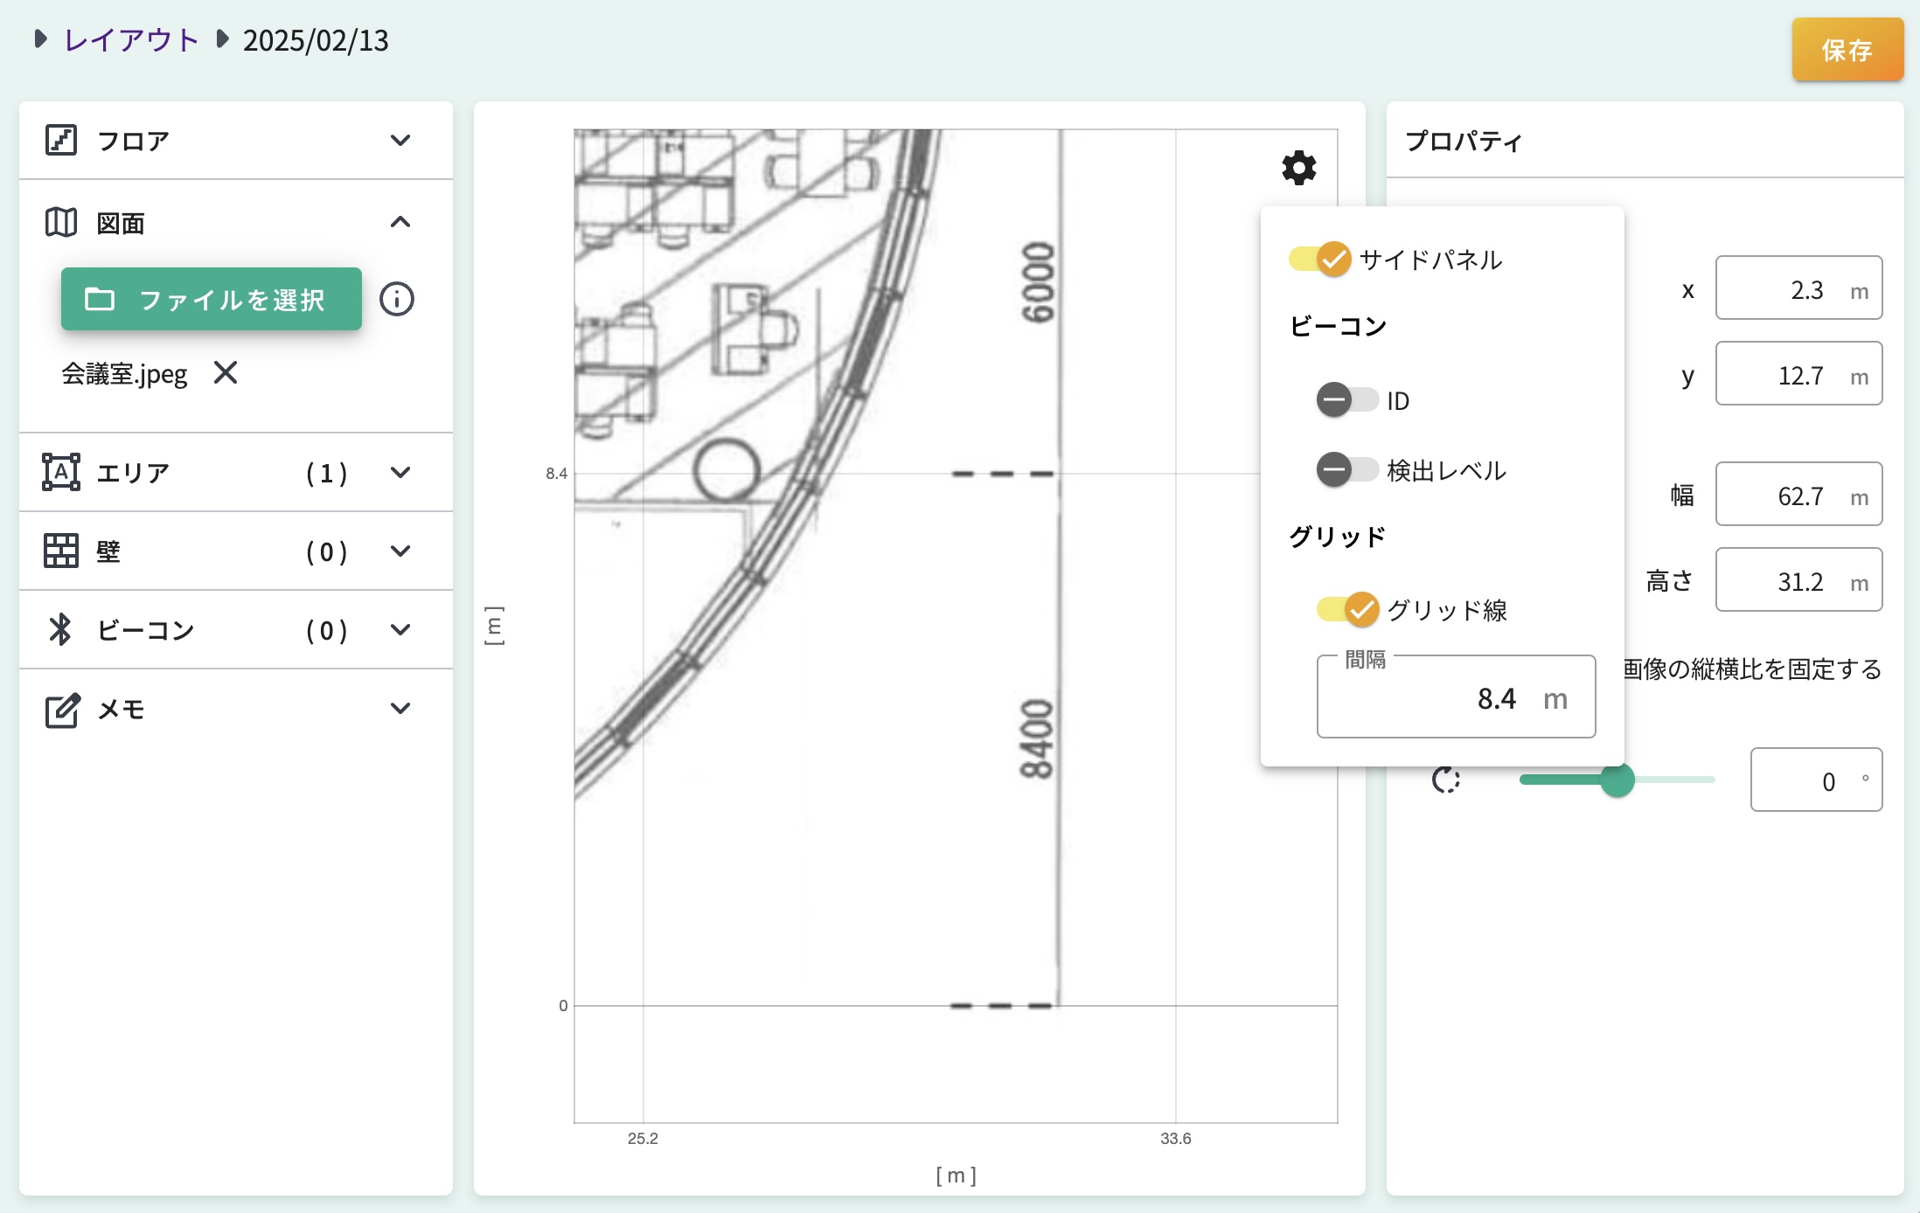
Task: Select the フロア panel icon
Action: (x=61, y=140)
